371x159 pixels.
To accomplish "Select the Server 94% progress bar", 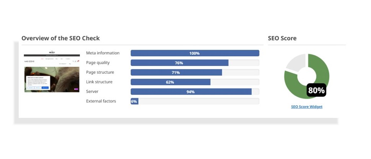I will pos(195,92).
